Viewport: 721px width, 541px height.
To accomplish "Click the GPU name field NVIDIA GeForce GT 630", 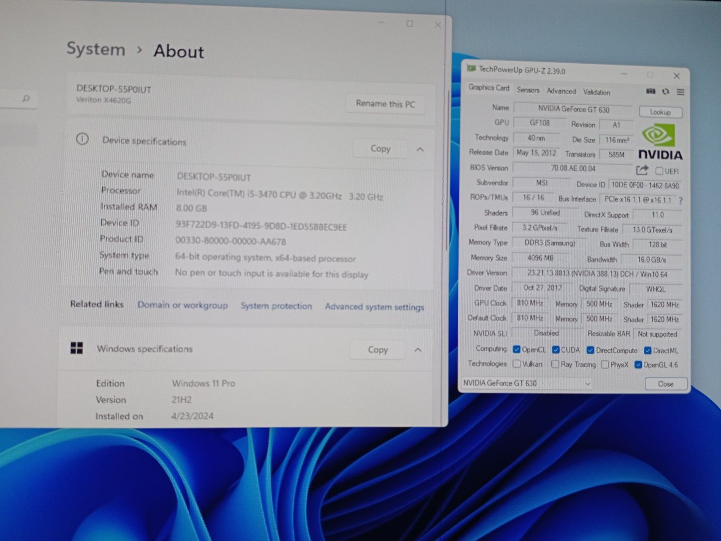I will tap(573, 109).
